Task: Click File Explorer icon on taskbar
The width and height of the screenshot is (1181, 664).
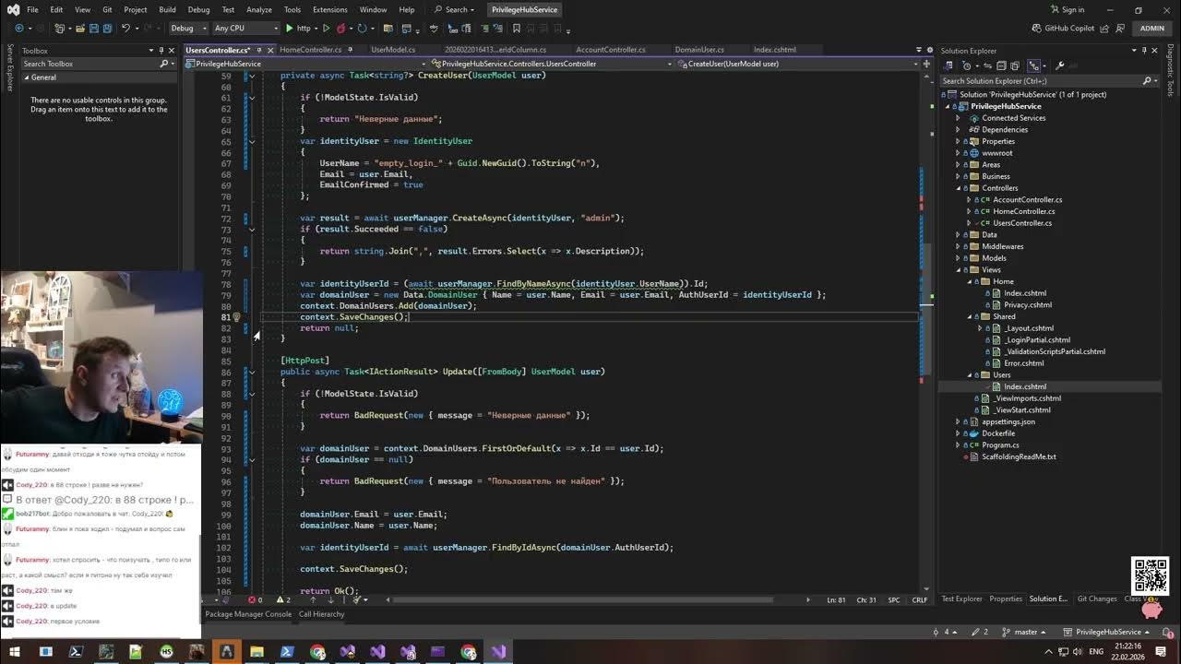Action: click(256, 652)
